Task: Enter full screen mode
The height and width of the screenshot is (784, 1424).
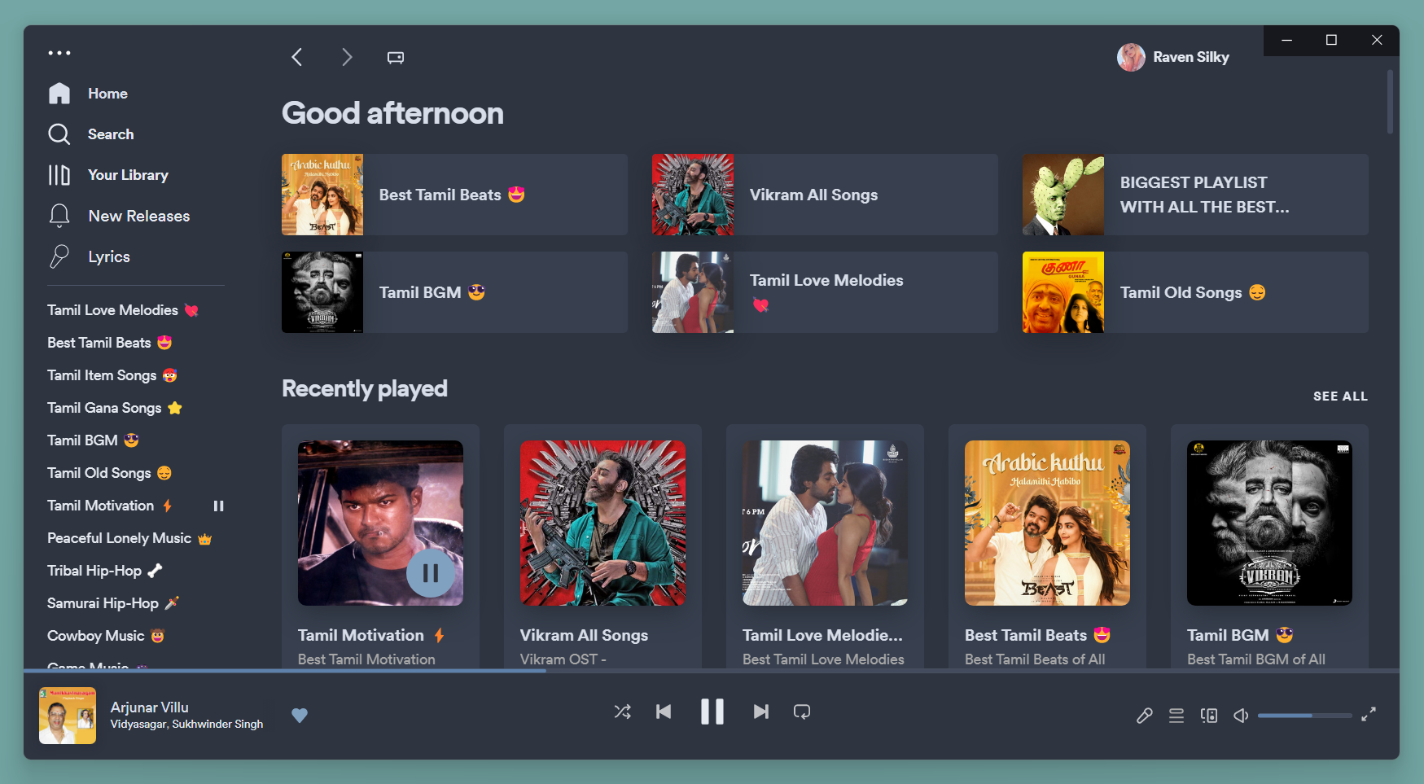Action: 1369,714
